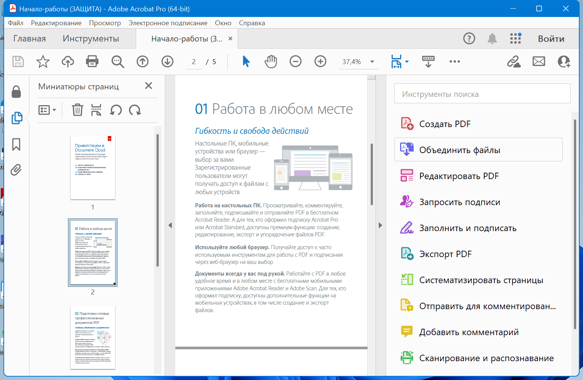Open the Добавить комментарий tool
The image size is (583, 380).
(479, 332)
